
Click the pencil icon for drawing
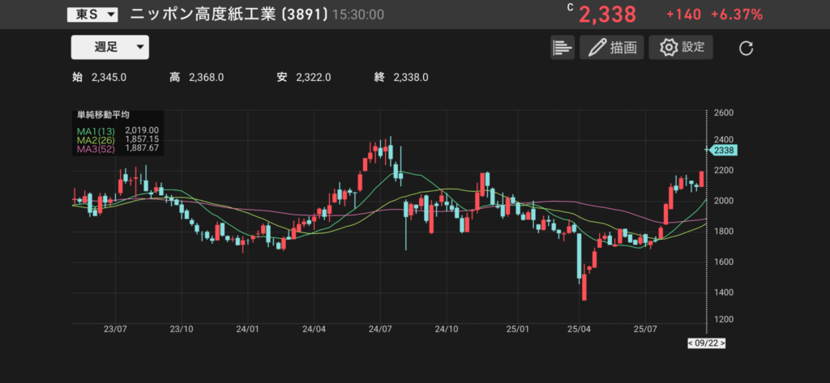tap(598, 48)
